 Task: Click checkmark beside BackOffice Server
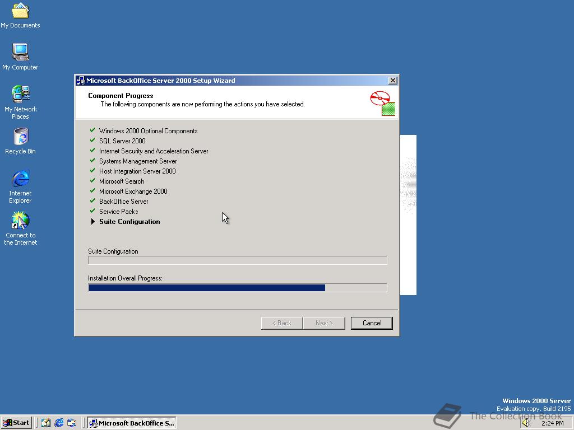pyautogui.click(x=92, y=201)
